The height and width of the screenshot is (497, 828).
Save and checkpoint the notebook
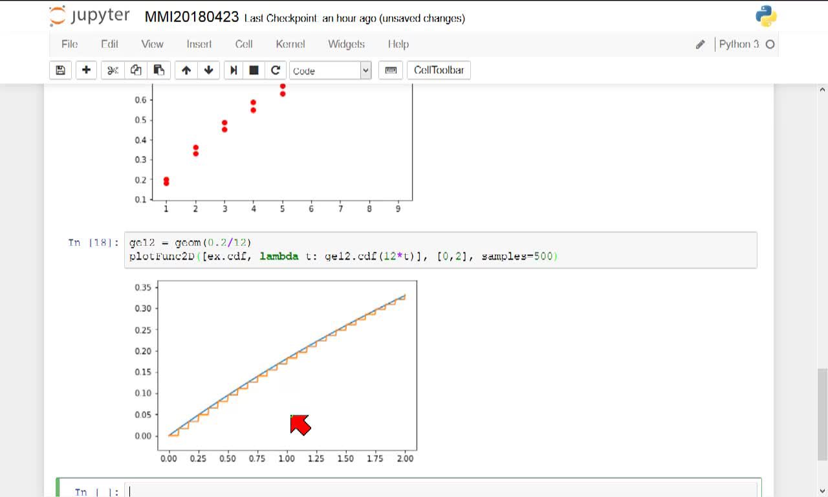tap(60, 70)
